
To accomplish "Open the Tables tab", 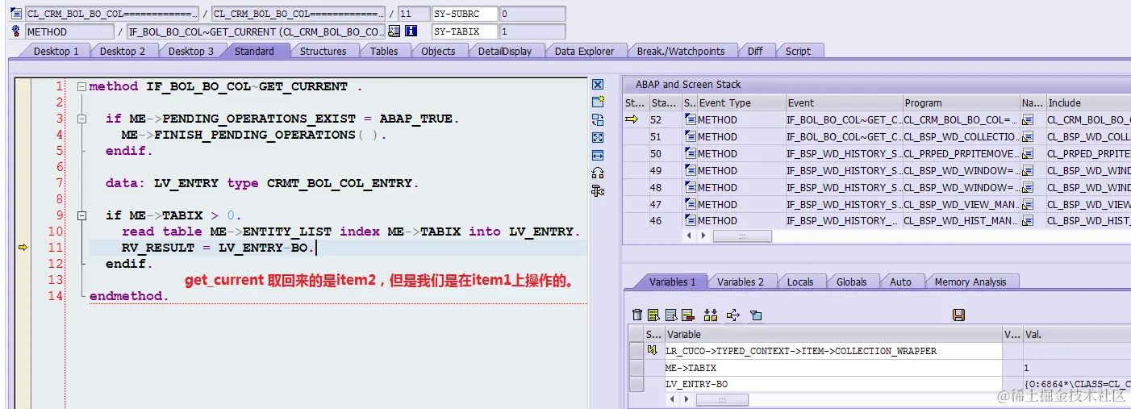I will click(384, 51).
